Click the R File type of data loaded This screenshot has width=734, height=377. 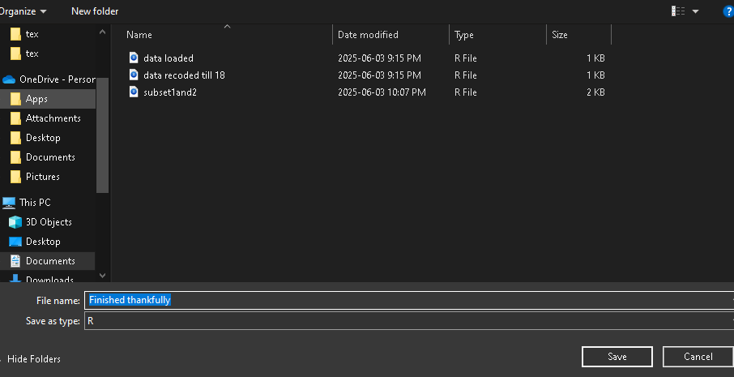click(465, 58)
